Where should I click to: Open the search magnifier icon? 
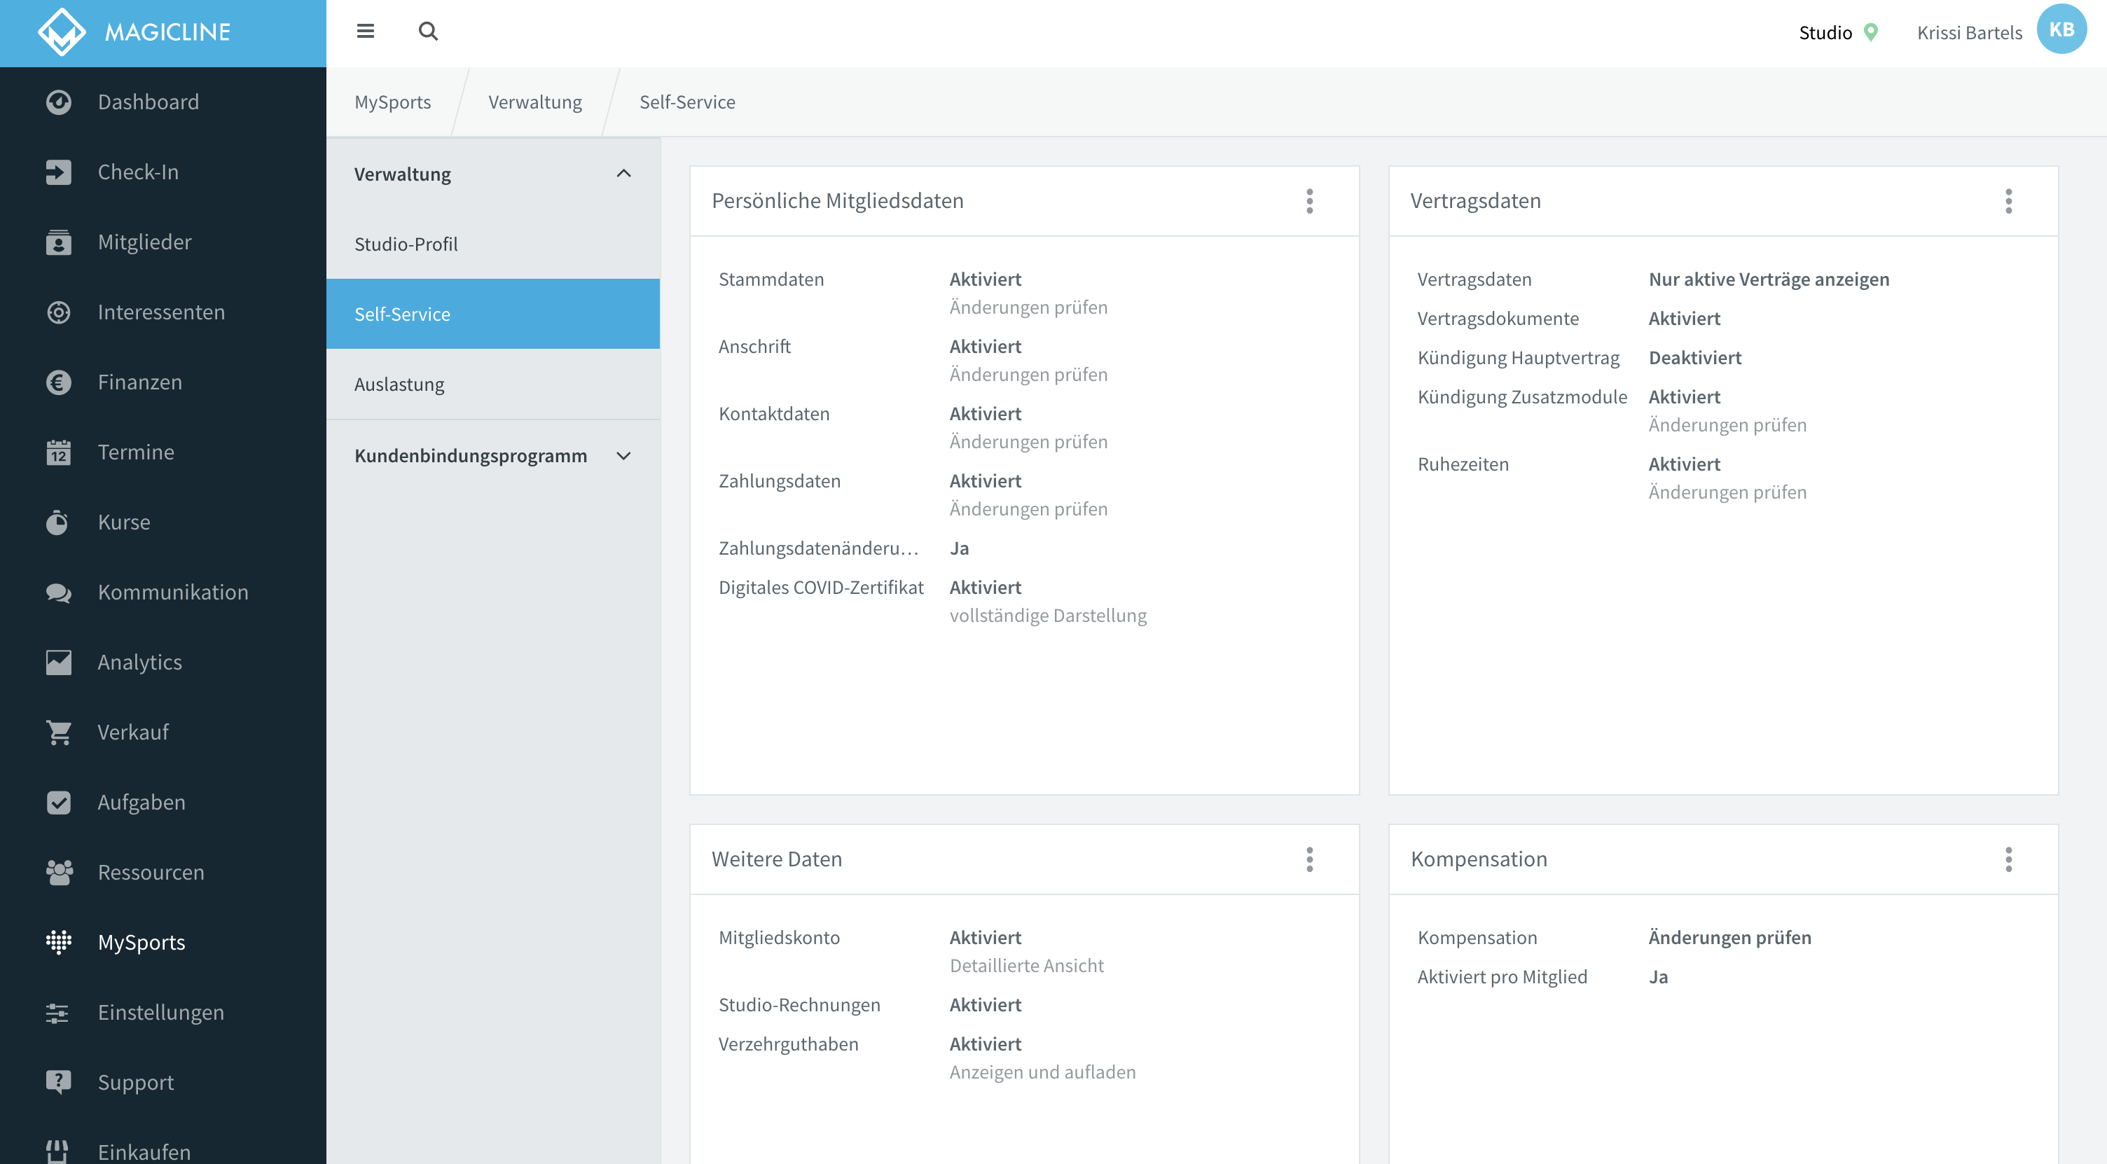428,31
